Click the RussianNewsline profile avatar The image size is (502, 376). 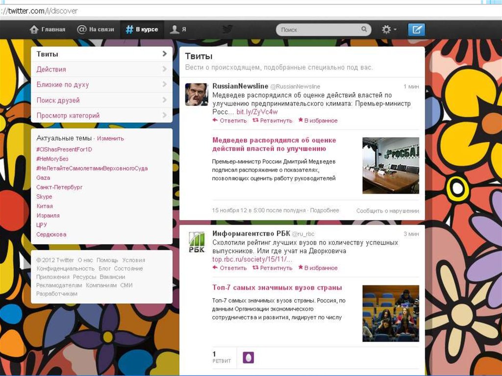pyautogui.click(x=196, y=94)
